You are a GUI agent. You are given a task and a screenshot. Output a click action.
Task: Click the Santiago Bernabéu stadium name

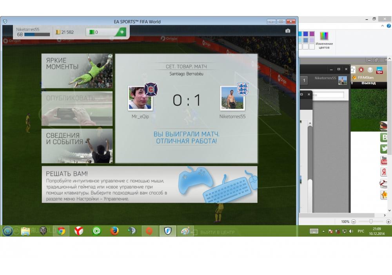(186, 74)
